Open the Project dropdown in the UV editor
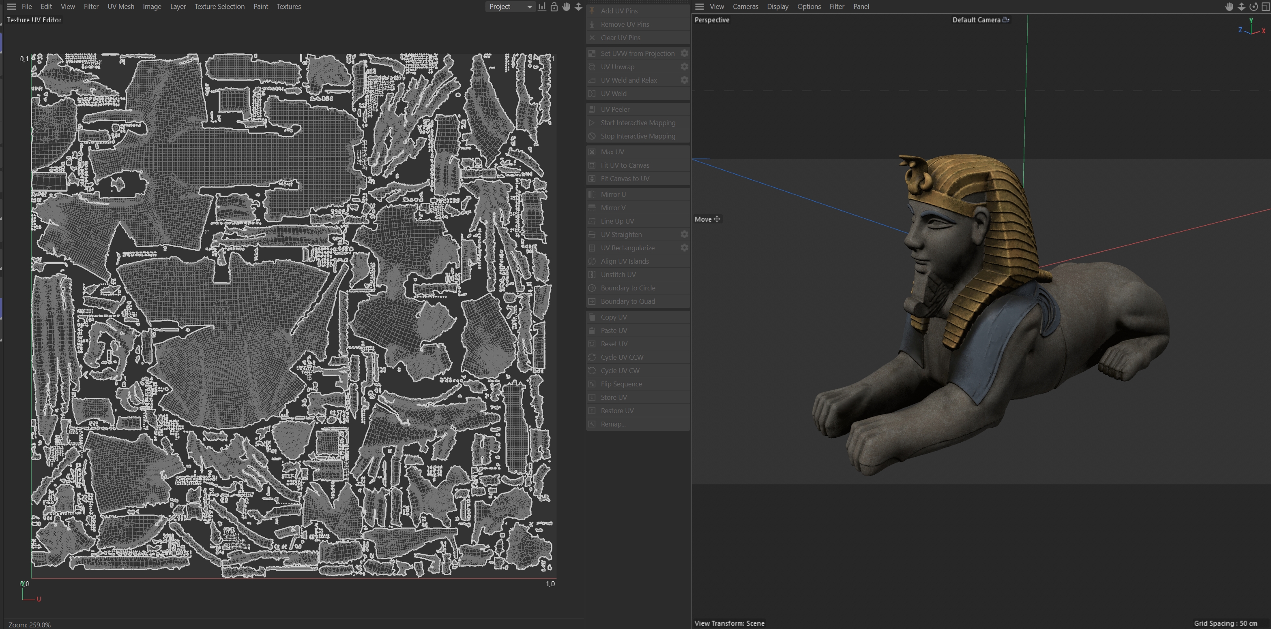The width and height of the screenshot is (1271, 629). point(510,6)
